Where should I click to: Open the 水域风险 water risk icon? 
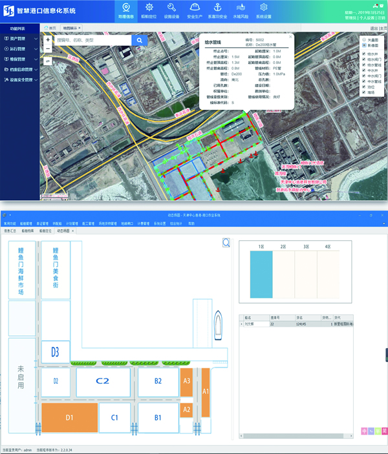[241, 7]
